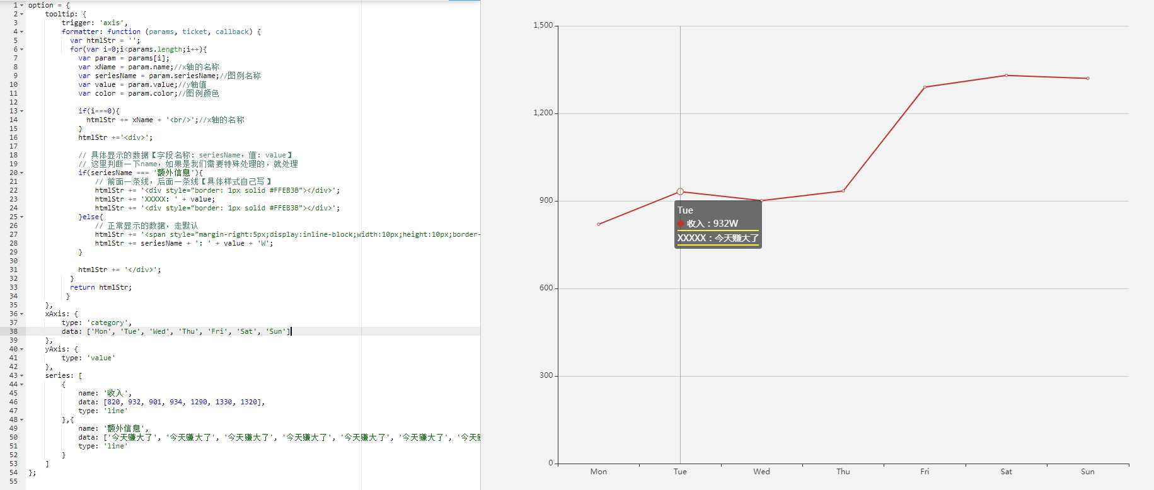Click the '1,200' y-axis label
Viewport: 1154px width, 490px height.
[x=543, y=113]
